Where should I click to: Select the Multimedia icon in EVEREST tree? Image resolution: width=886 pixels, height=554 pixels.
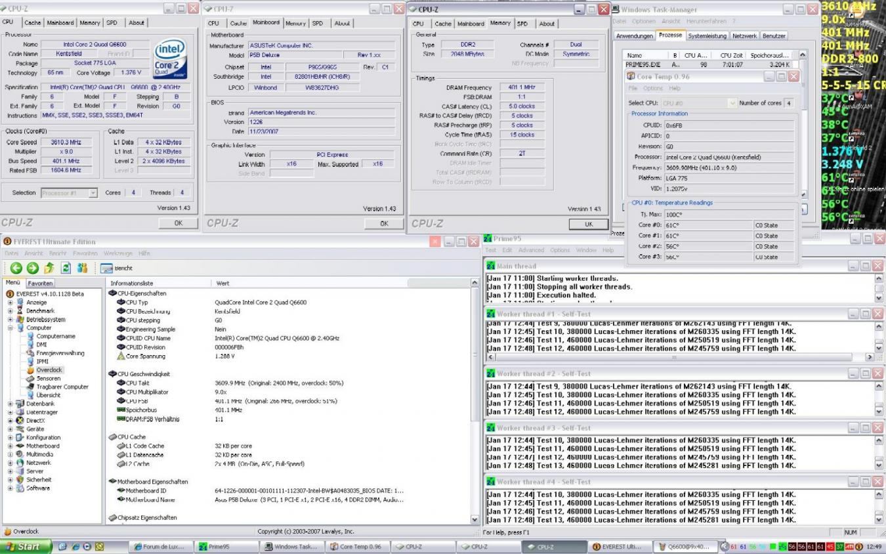20,454
